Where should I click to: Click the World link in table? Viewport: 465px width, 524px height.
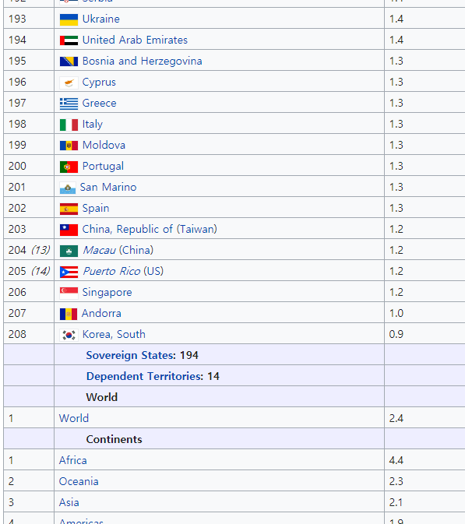(74, 418)
